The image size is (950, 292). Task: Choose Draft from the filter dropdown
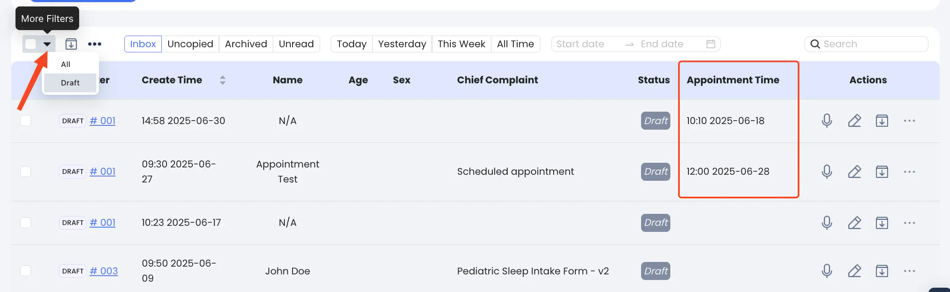click(70, 83)
